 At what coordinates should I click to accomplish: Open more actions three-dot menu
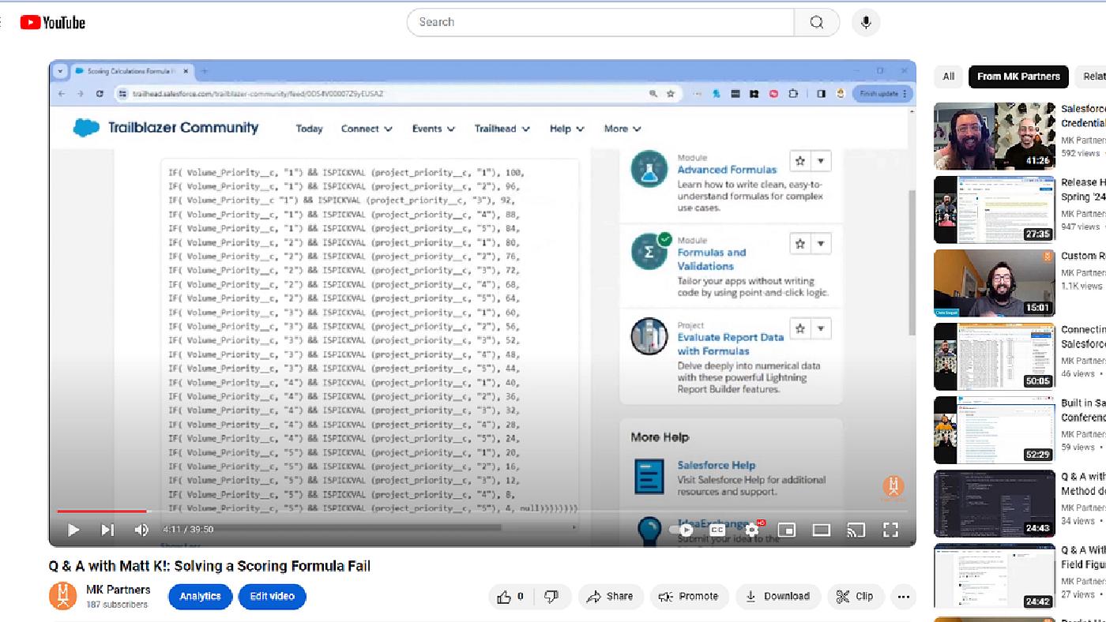coord(903,597)
